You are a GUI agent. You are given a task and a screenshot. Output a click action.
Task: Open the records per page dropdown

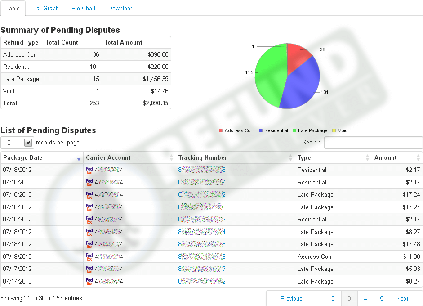(17, 143)
